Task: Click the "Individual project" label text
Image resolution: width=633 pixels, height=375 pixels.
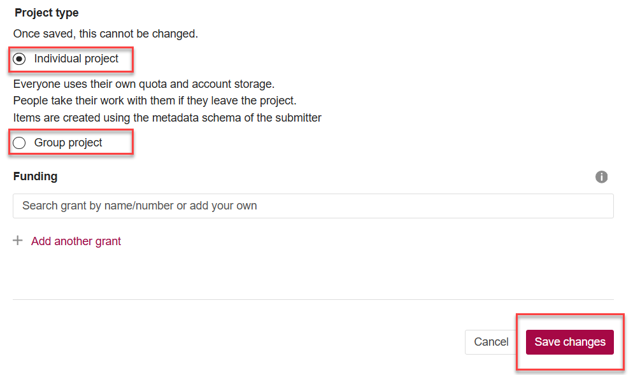Action: 76,59
